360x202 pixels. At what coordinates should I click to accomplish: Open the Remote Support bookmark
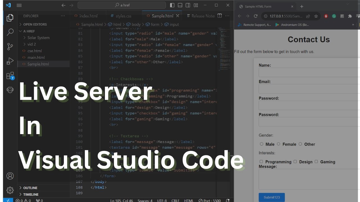coord(255,25)
